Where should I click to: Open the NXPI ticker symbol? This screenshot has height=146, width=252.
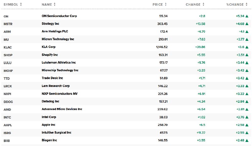click(7, 94)
